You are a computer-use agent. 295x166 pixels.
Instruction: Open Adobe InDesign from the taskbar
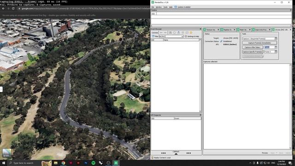pos(71,163)
